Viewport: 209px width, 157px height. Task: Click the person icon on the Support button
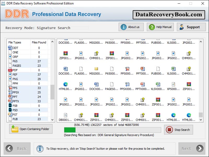(181, 27)
